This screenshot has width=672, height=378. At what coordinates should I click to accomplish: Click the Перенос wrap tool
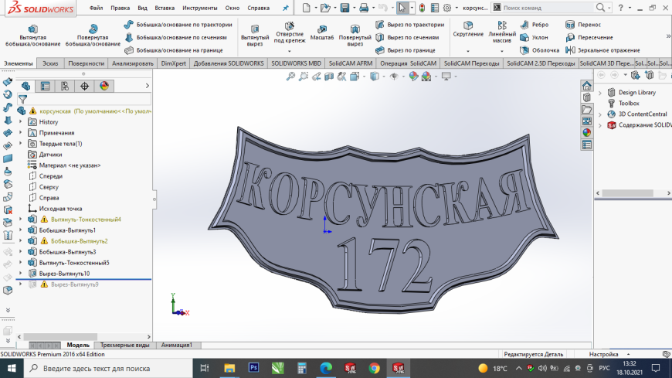point(583,25)
